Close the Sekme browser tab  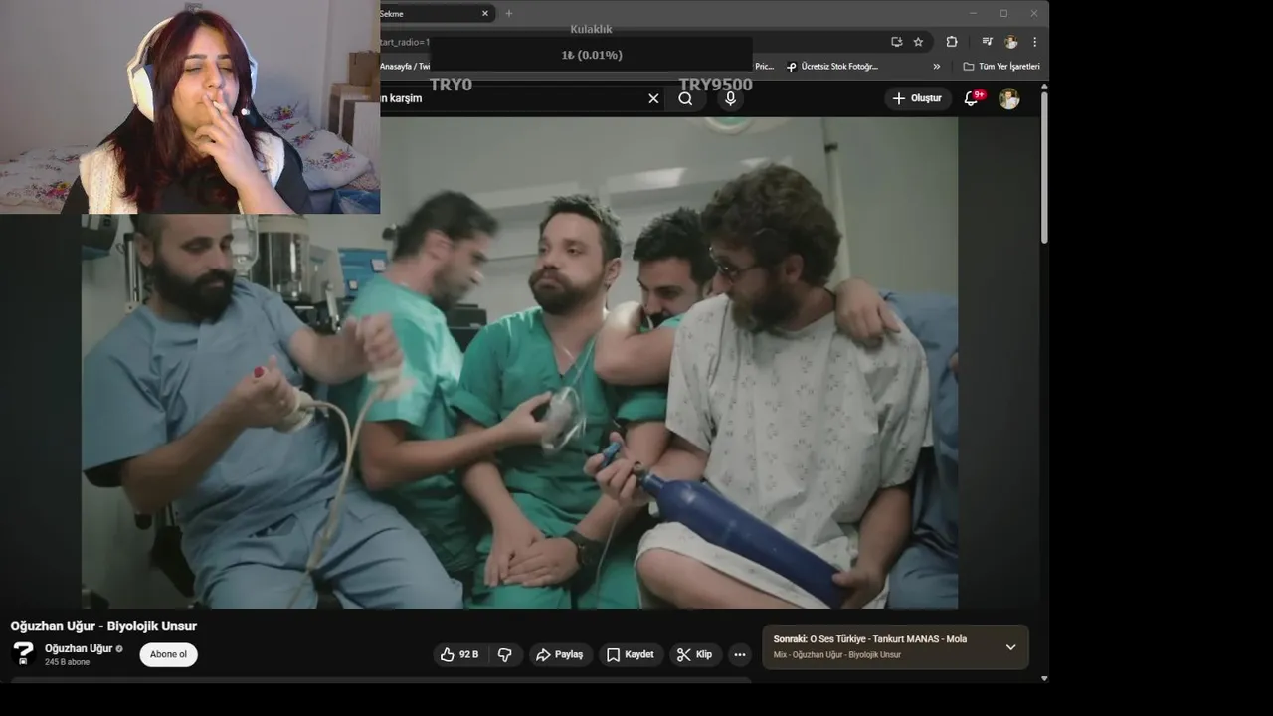(x=485, y=14)
